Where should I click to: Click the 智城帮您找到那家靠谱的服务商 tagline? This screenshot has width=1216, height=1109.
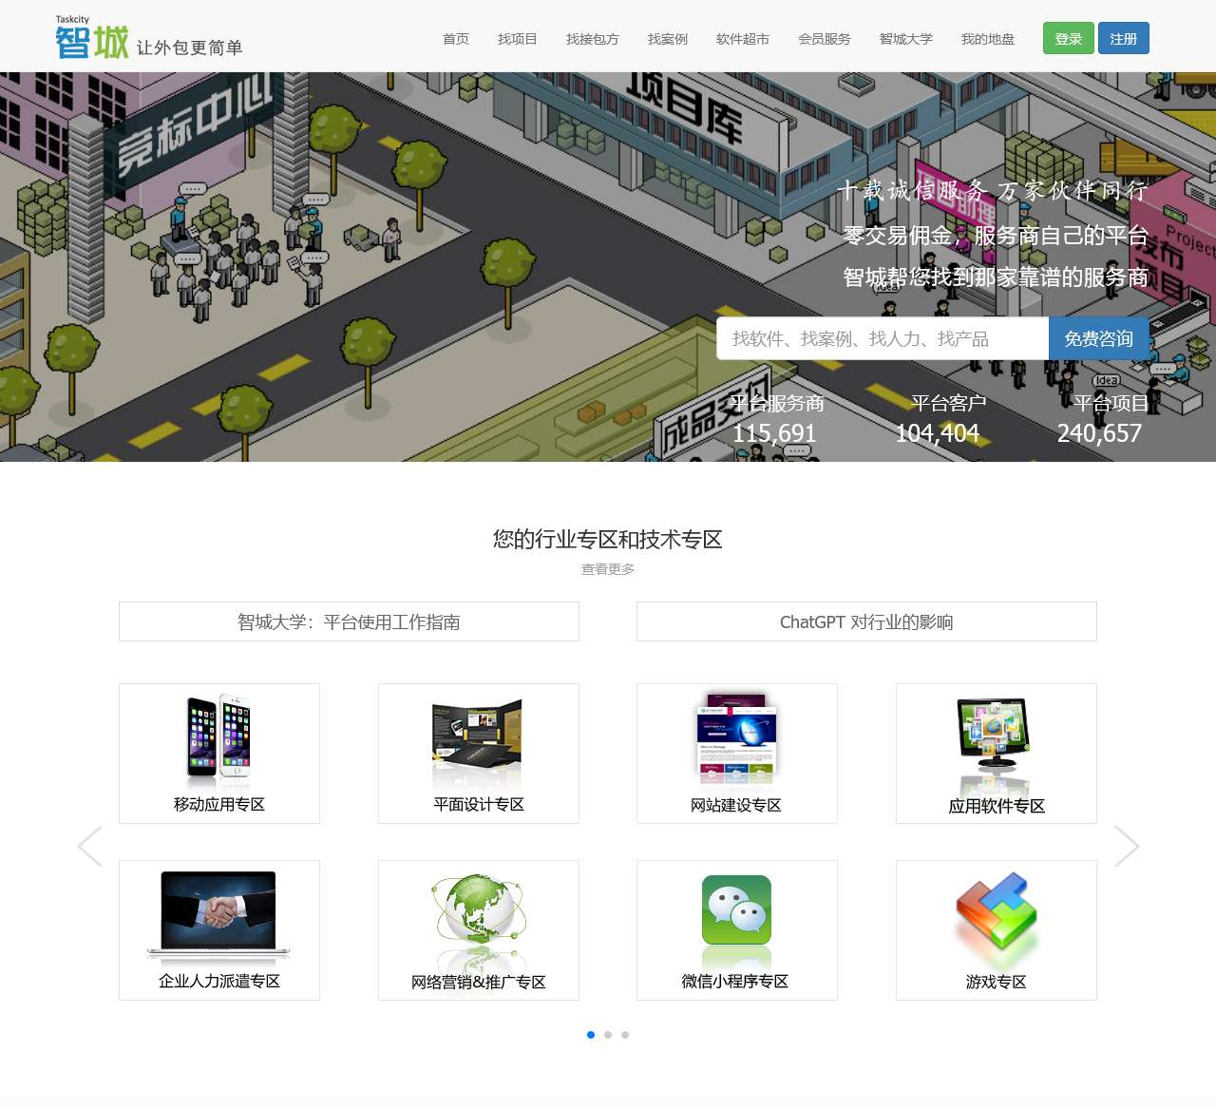tap(996, 277)
